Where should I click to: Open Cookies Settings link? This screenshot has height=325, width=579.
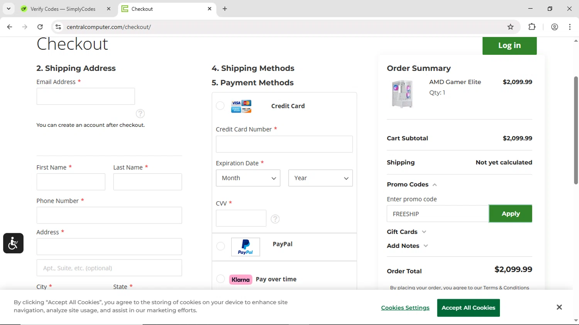(x=405, y=308)
